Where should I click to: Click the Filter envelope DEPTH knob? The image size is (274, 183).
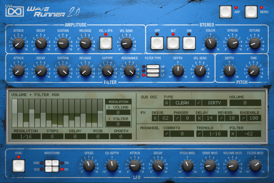click(178, 71)
